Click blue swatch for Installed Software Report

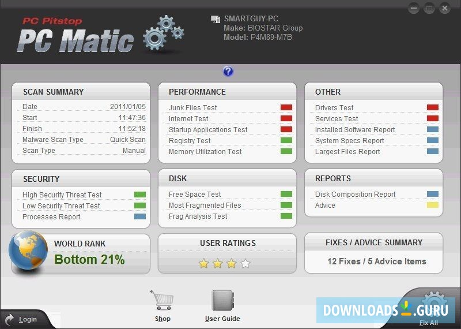click(433, 129)
